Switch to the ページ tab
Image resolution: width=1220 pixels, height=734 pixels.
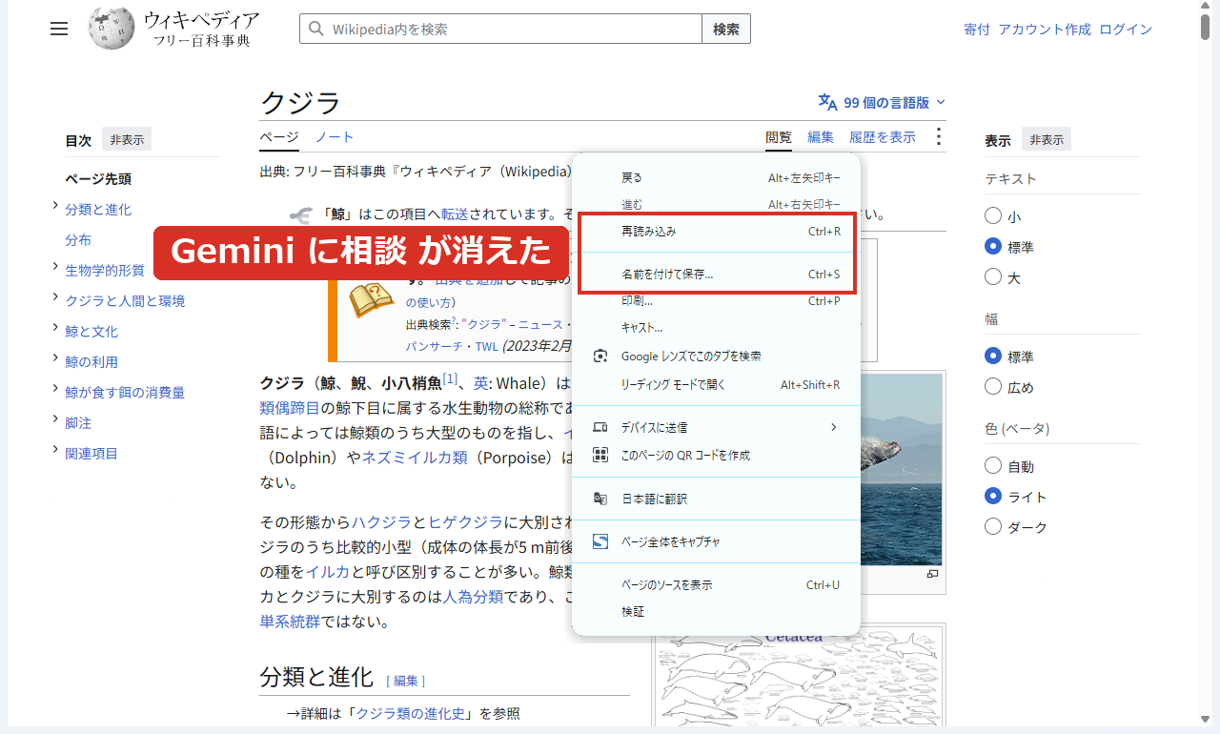[279, 137]
